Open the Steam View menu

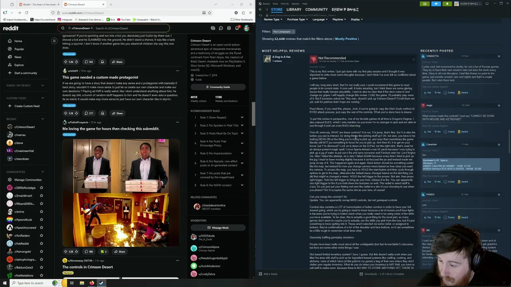(x=275, y=4)
